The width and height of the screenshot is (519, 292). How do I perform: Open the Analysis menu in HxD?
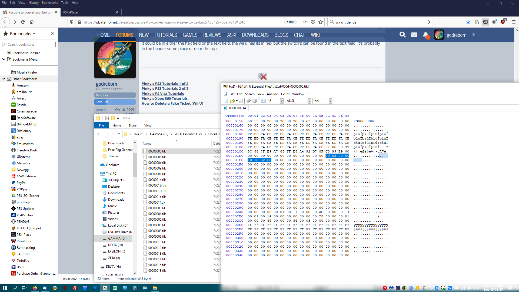tap(272, 94)
